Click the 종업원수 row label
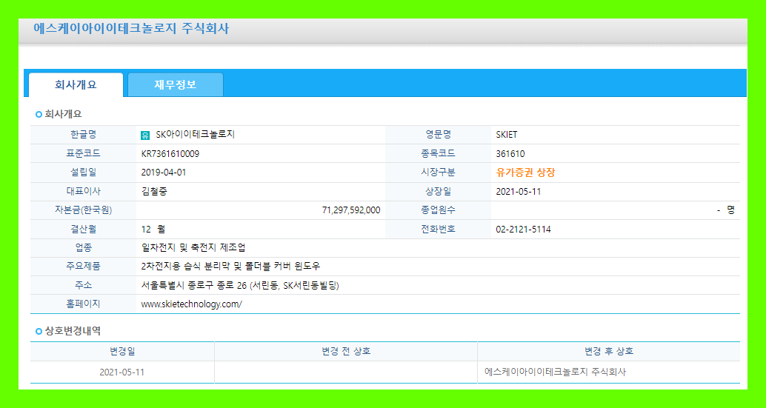Screen dimensions: 766x408 coord(439,210)
